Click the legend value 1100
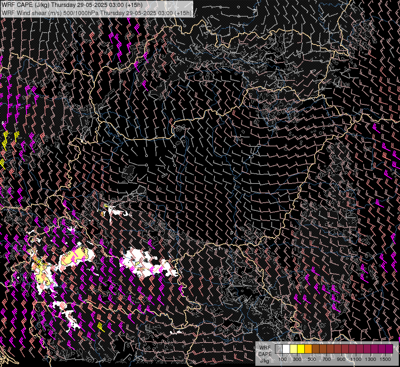The width and height of the screenshot is (400, 367). click(x=356, y=359)
